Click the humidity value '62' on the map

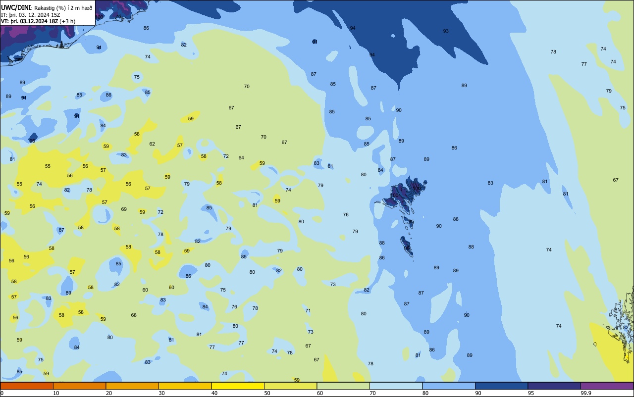click(152, 144)
